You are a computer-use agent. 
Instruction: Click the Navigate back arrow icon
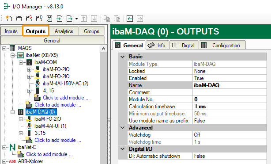(x=130, y=19)
